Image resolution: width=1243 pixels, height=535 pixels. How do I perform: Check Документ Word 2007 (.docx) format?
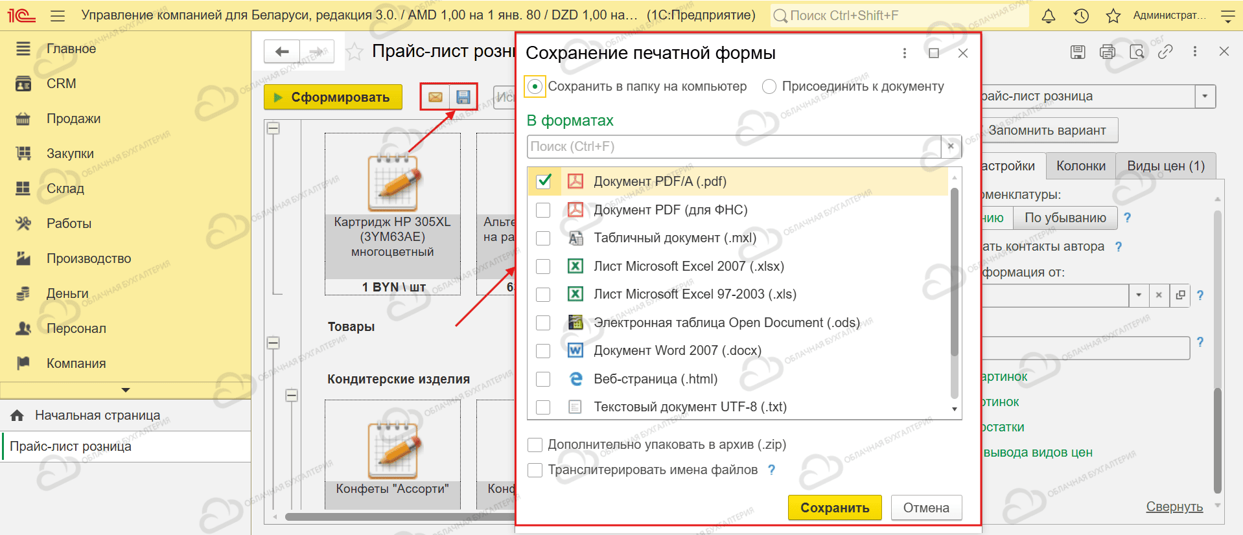coord(544,350)
